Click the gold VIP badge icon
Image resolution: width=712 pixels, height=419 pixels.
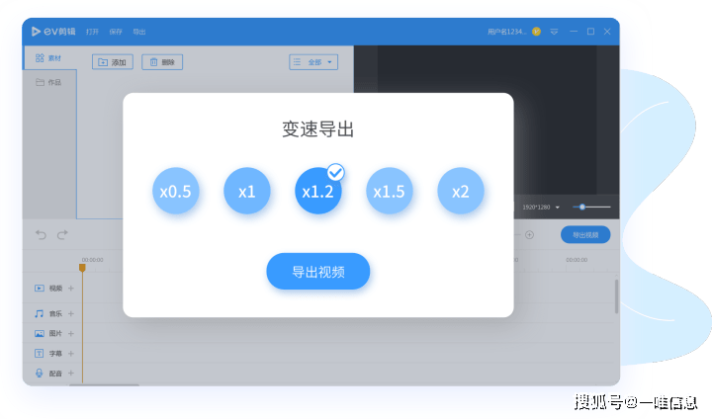[536, 32]
